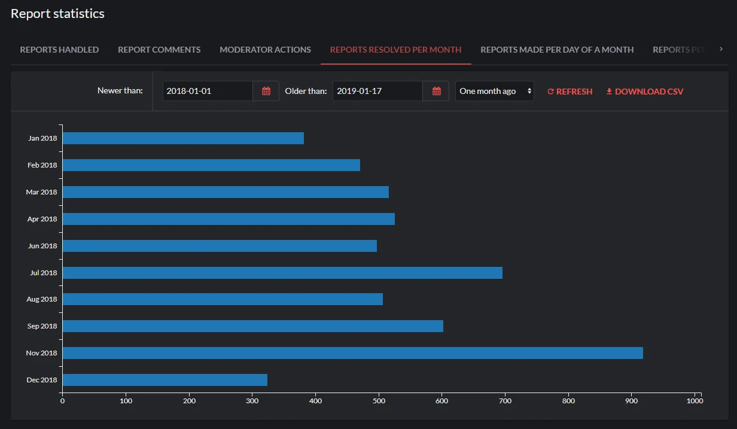Viewport: 737px width, 429px height.
Task: Select Reports Resolved Per Month tab
Action: click(x=395, y=50)
